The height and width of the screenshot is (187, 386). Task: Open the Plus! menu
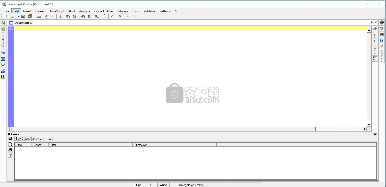[x=72, y=11]
